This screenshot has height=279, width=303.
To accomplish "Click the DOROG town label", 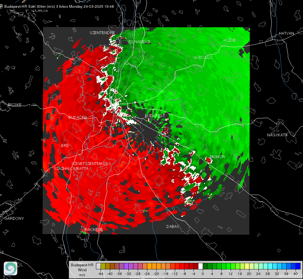I will tap(40, 11).
